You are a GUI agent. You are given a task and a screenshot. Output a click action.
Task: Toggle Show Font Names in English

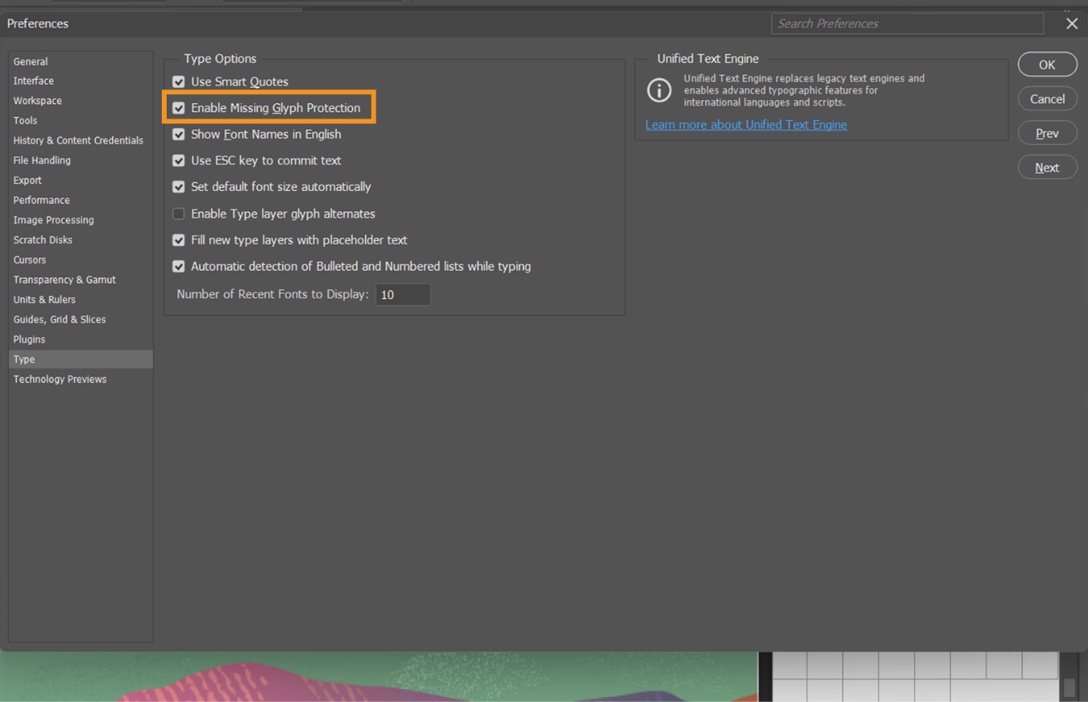[x=178, y=134]
